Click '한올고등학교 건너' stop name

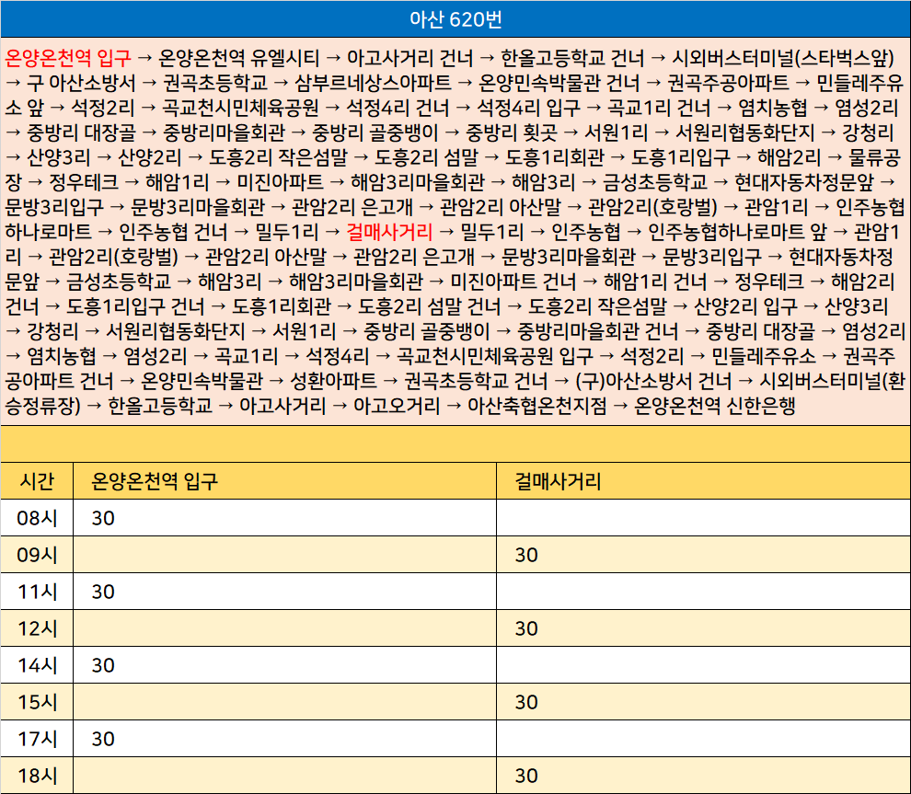(572, 57)
